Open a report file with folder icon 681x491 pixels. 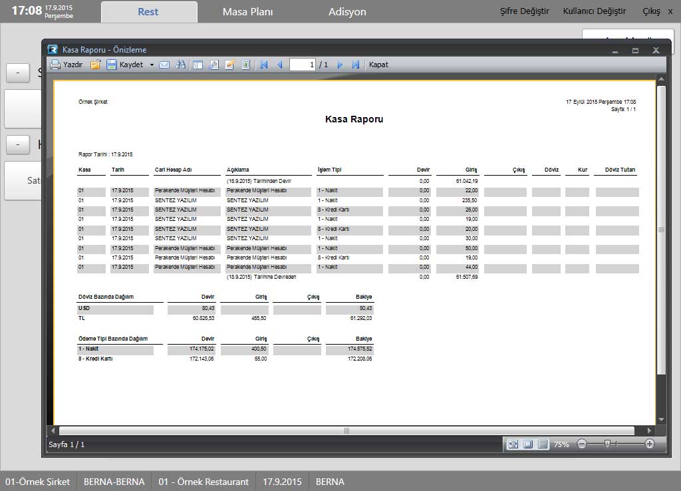96,65
